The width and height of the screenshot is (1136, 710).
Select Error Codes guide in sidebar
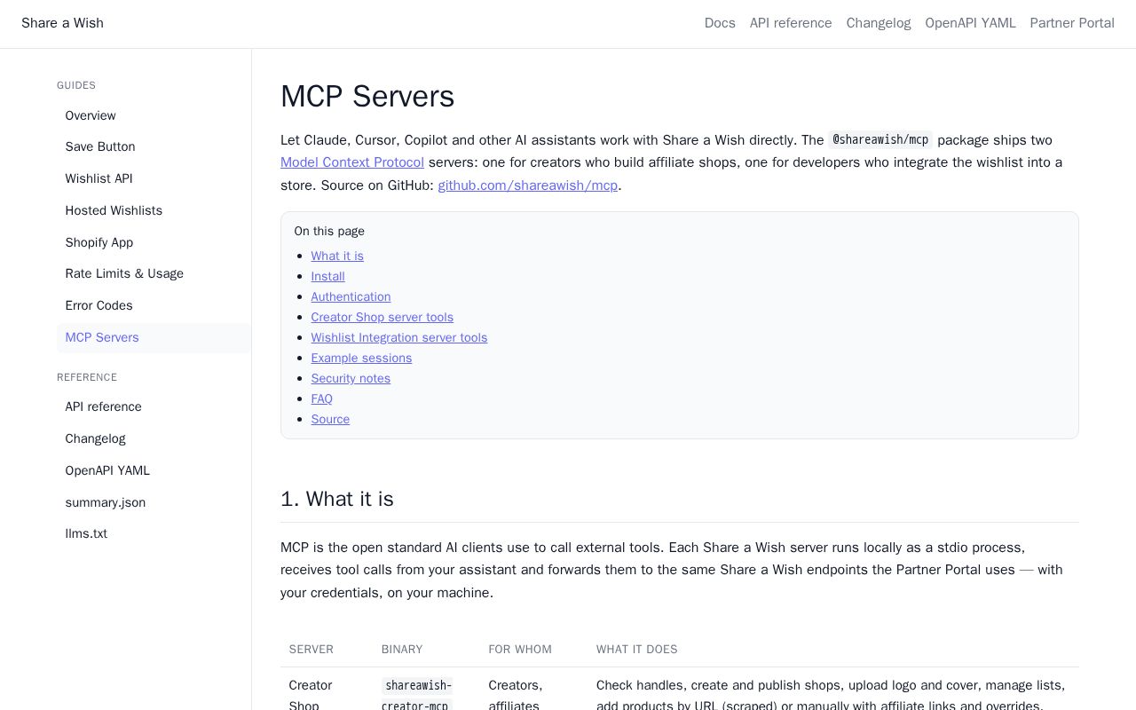click(154, 305)
